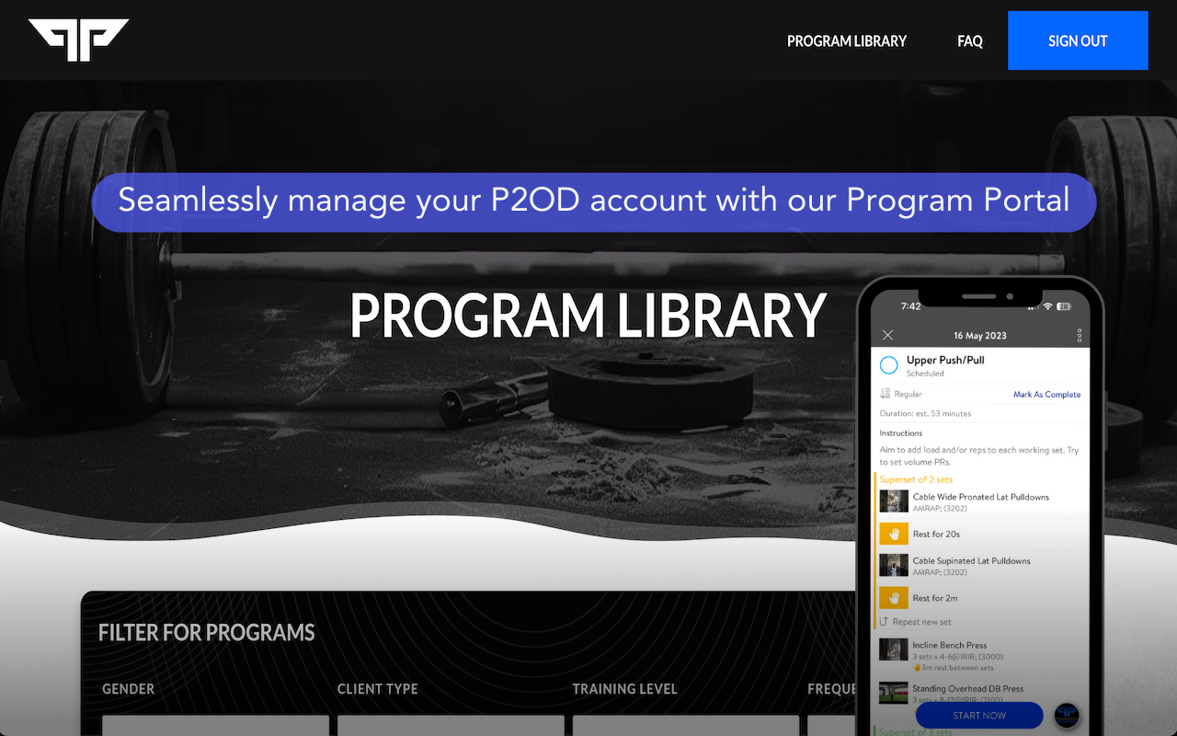Image resolution: width=1177 pixels, height=736 pixels.
Task: Open the Gender filter dropdown
Action: pyautogui.click(x=215, y=726)
